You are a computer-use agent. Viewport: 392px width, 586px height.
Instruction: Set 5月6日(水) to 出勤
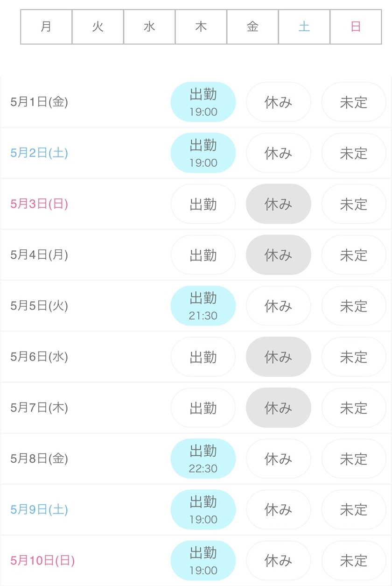(x=203, y=357)
